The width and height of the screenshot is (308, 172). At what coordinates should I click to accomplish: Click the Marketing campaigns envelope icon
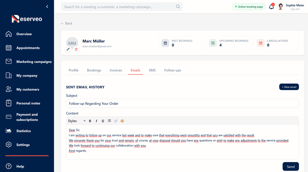pos(9,62)
